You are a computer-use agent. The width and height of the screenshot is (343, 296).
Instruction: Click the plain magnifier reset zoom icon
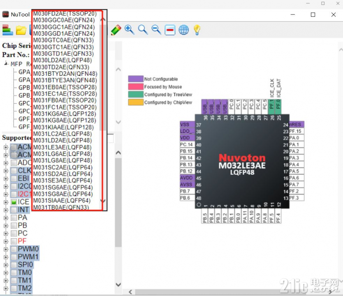tap(143, 30)
